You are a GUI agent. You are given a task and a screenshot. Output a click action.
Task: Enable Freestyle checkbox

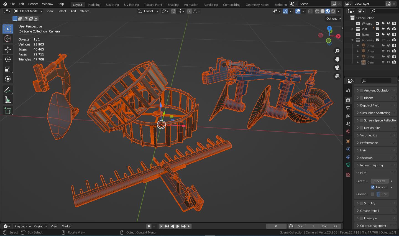pyautogui.click(x=362, y=218)
